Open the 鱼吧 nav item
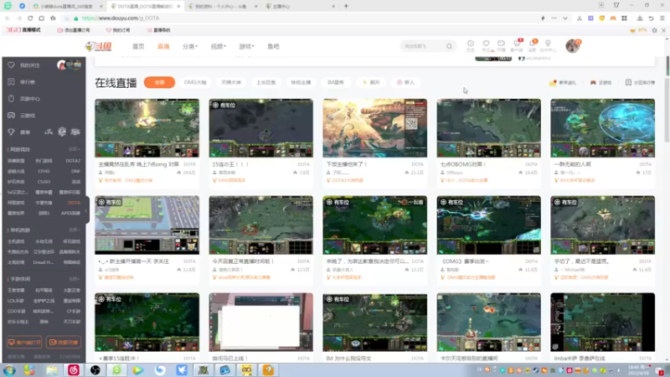 coord(273,46)
